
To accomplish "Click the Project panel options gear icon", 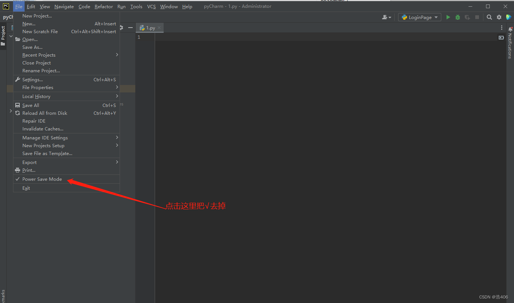I will tap(121, 28).
